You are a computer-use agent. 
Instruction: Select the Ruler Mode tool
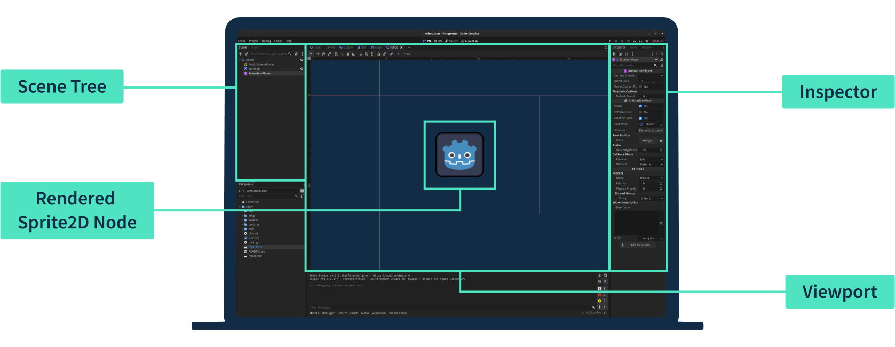click(x=353, y=54)
